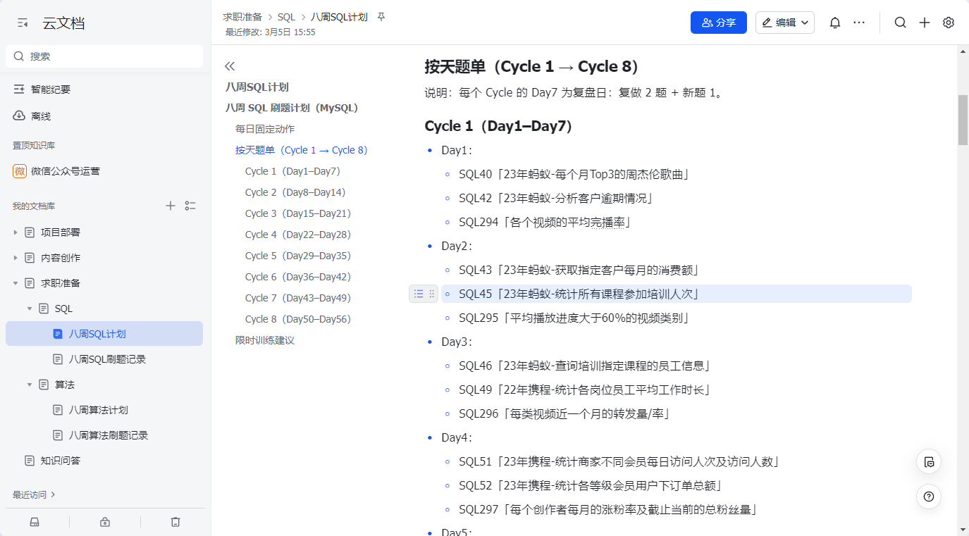Screen dimensions: 969x536
Task: Click the 搜索 input field
Action: 104,56
